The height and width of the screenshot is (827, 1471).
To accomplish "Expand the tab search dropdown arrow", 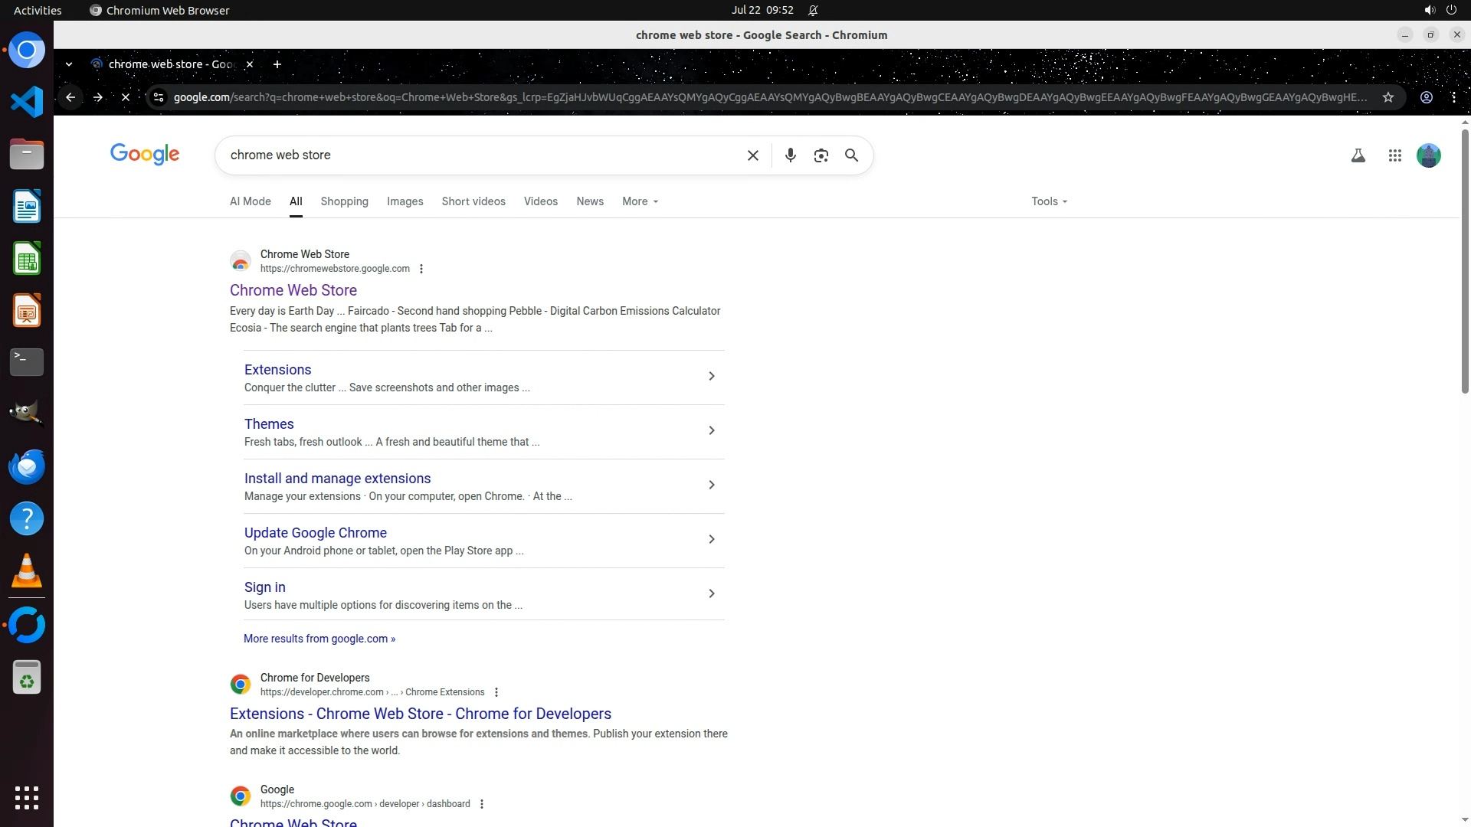I will tap(69, 64).
